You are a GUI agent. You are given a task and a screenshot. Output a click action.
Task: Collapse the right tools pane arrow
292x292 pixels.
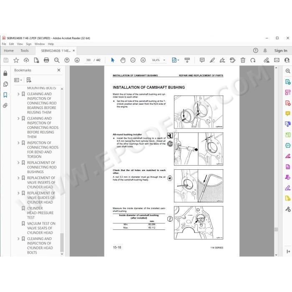pos(288,252)
